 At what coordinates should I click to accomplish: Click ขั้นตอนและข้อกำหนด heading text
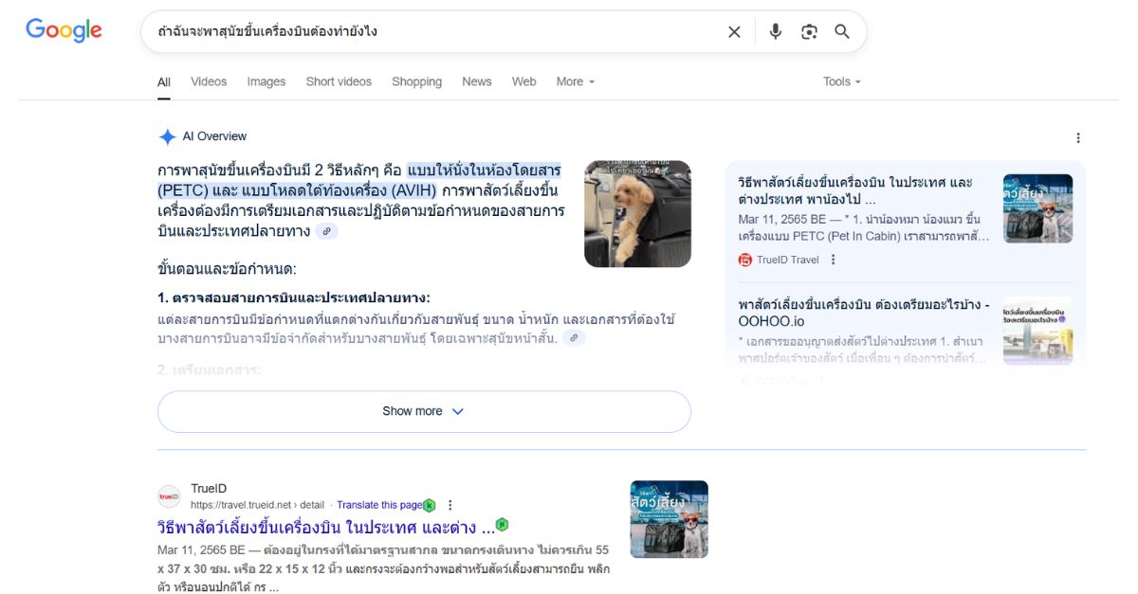click(x=227, y=269)
